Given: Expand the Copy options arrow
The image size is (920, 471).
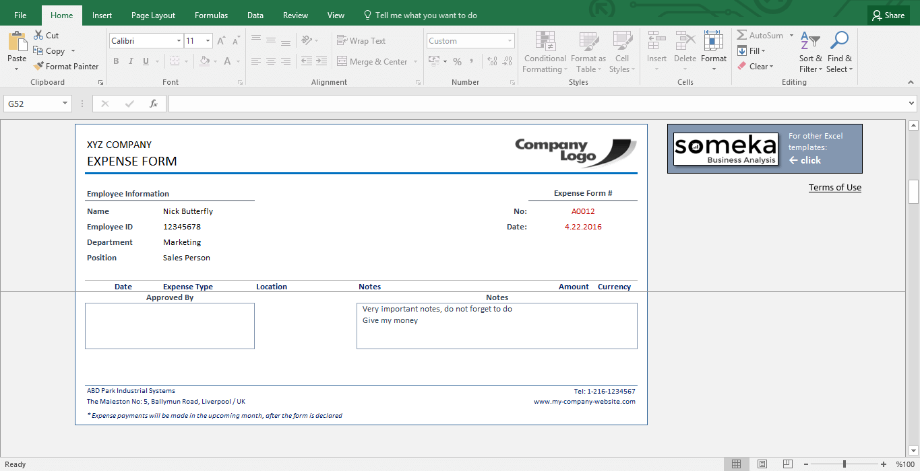Looking at the screenshot, I should [x=73, y=50].
